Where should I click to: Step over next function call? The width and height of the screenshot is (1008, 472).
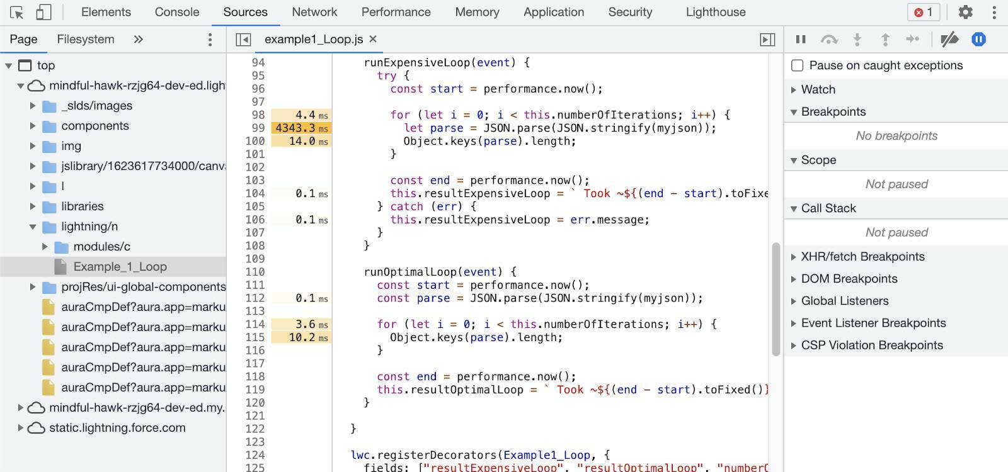[829, 40]
